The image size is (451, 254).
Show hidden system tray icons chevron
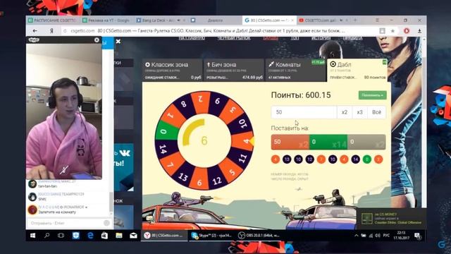356,236
